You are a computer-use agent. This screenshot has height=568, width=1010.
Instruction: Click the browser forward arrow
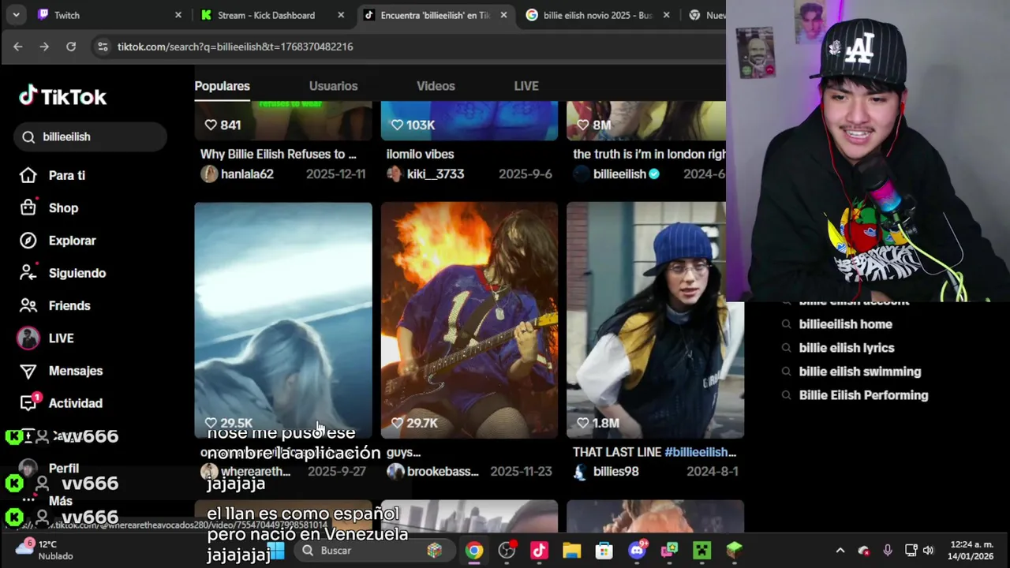click(x=44, y=47)
